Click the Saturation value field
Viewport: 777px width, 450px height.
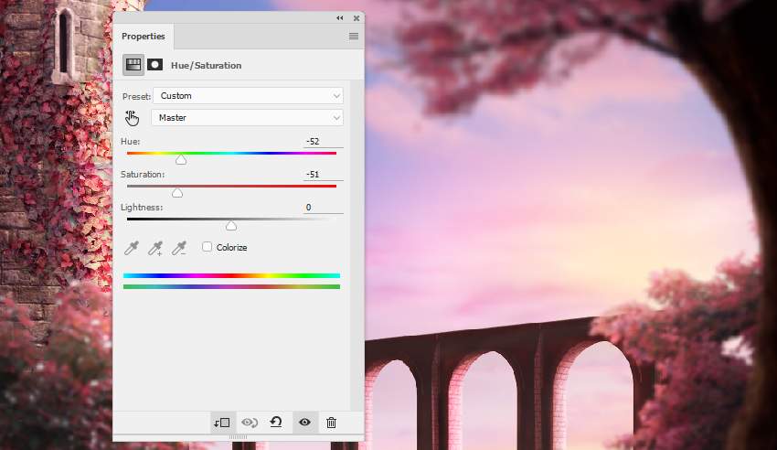(323, 175)
